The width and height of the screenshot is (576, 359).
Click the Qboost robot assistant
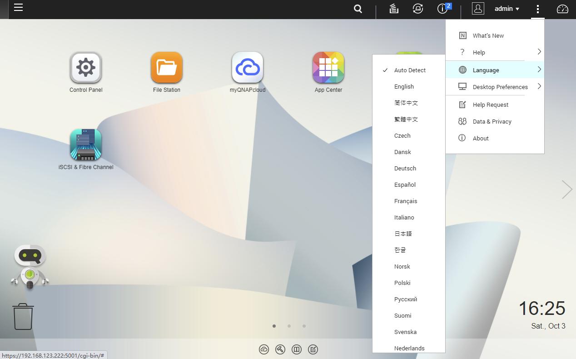click(x=30, y=267)
